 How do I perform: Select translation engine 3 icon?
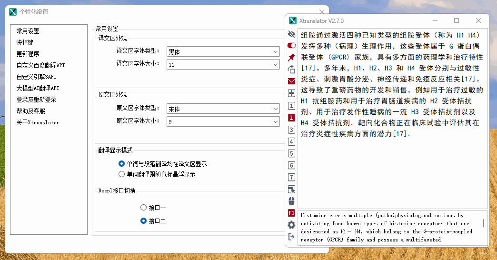click(x=292, y=130)
